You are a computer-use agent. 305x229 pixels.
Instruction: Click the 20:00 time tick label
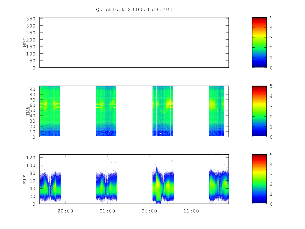coord(65,211)
